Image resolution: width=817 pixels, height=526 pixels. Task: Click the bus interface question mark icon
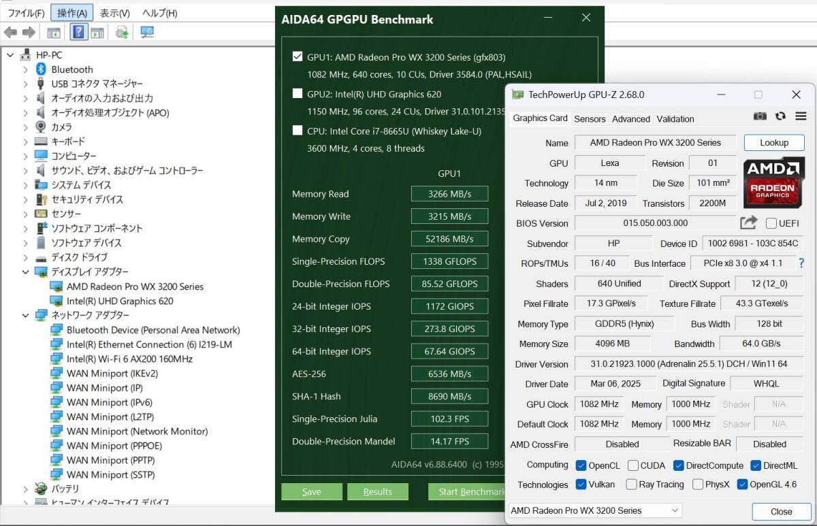[x=801, y=263]
